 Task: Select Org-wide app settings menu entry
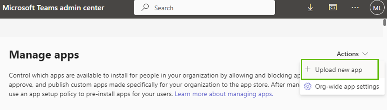click(x=342, y=87)
